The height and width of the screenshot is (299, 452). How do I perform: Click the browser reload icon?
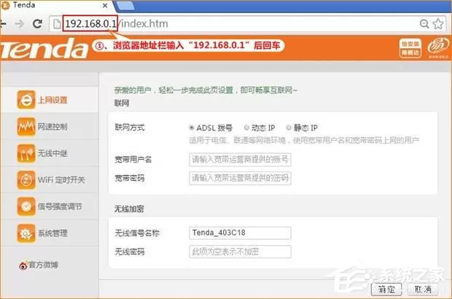[x=37, y=23]
